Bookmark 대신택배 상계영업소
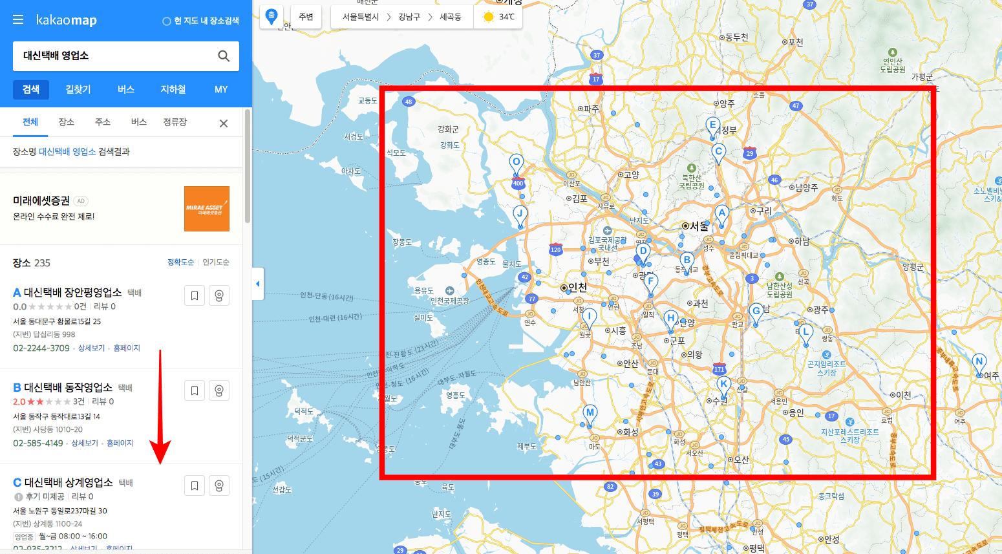The width and height of the screenshot is (1002, 554). click(195, 485)
